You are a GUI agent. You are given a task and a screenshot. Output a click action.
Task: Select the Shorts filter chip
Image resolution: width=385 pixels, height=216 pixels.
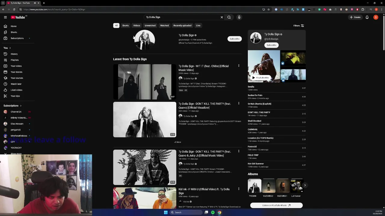125,25
